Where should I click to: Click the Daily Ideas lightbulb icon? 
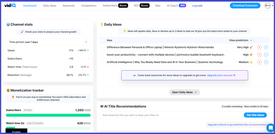102,24
